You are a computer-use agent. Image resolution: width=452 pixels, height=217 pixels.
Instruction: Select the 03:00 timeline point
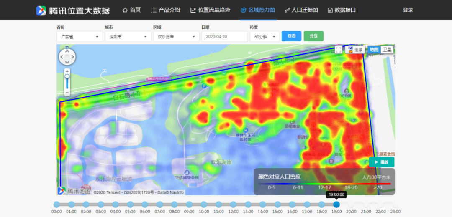pyautogui.click(x=101, y=204)
